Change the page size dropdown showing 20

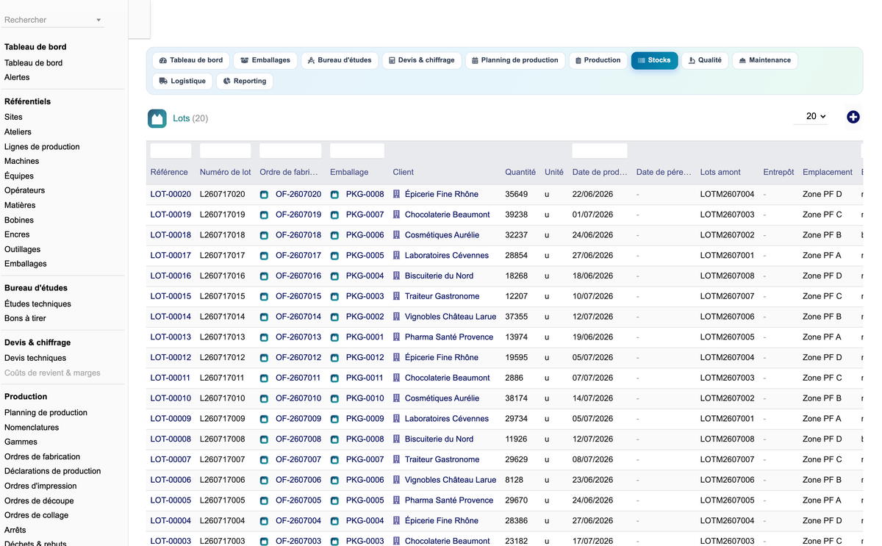point(811,116)
